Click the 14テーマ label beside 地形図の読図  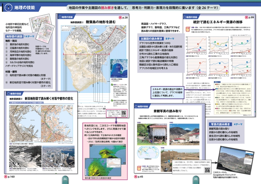pyautogui.click(x=29, y=36)
